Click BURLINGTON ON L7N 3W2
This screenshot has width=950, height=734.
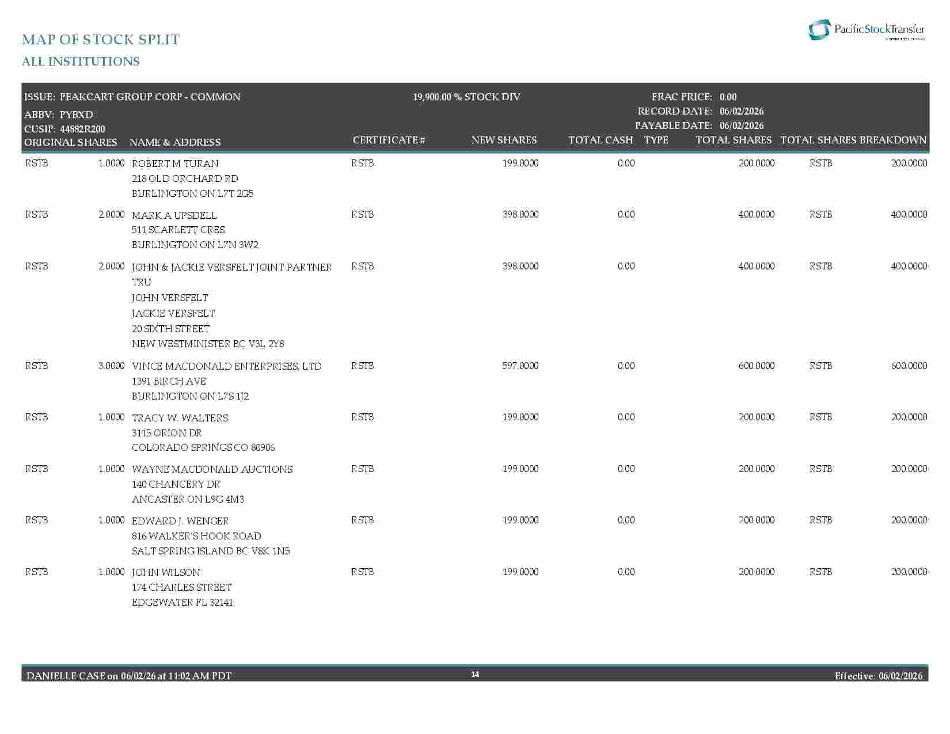[195, 245]
